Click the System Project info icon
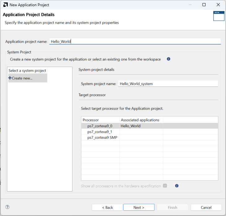Viewport: 226px width, 216px height. point(168,59)
